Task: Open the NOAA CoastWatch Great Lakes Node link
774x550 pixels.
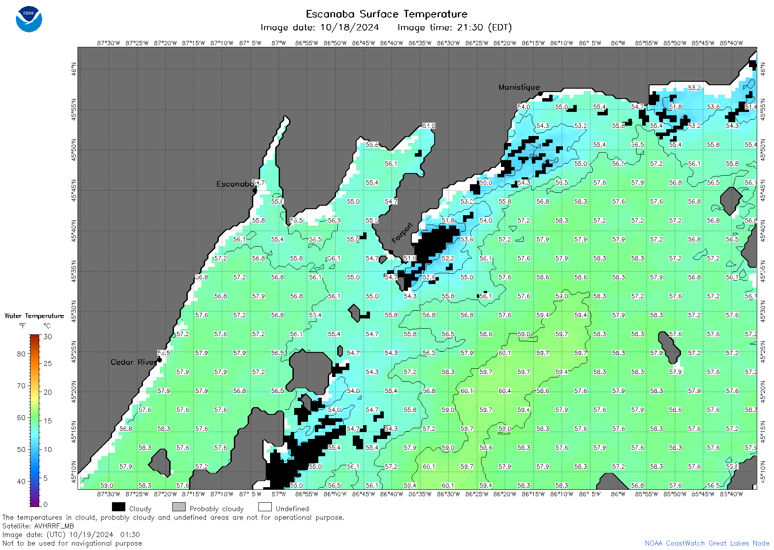Action: [x=707, y=543]
